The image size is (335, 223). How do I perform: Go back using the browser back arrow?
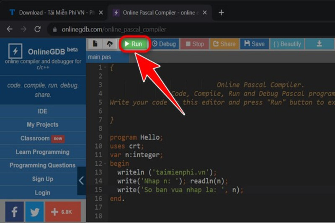[10, 29]
